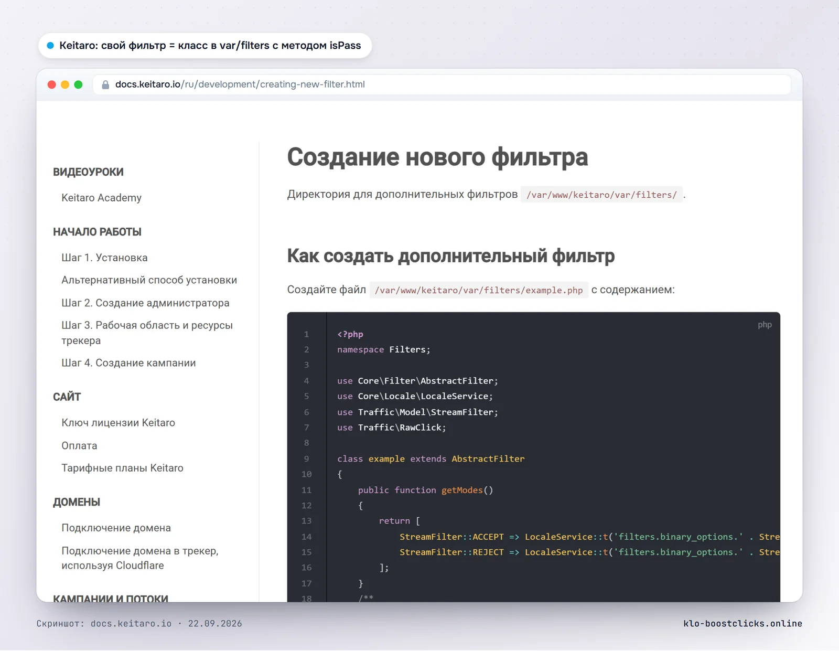
Task: Click the namespace Filters; code line
Action: [383, 349]
